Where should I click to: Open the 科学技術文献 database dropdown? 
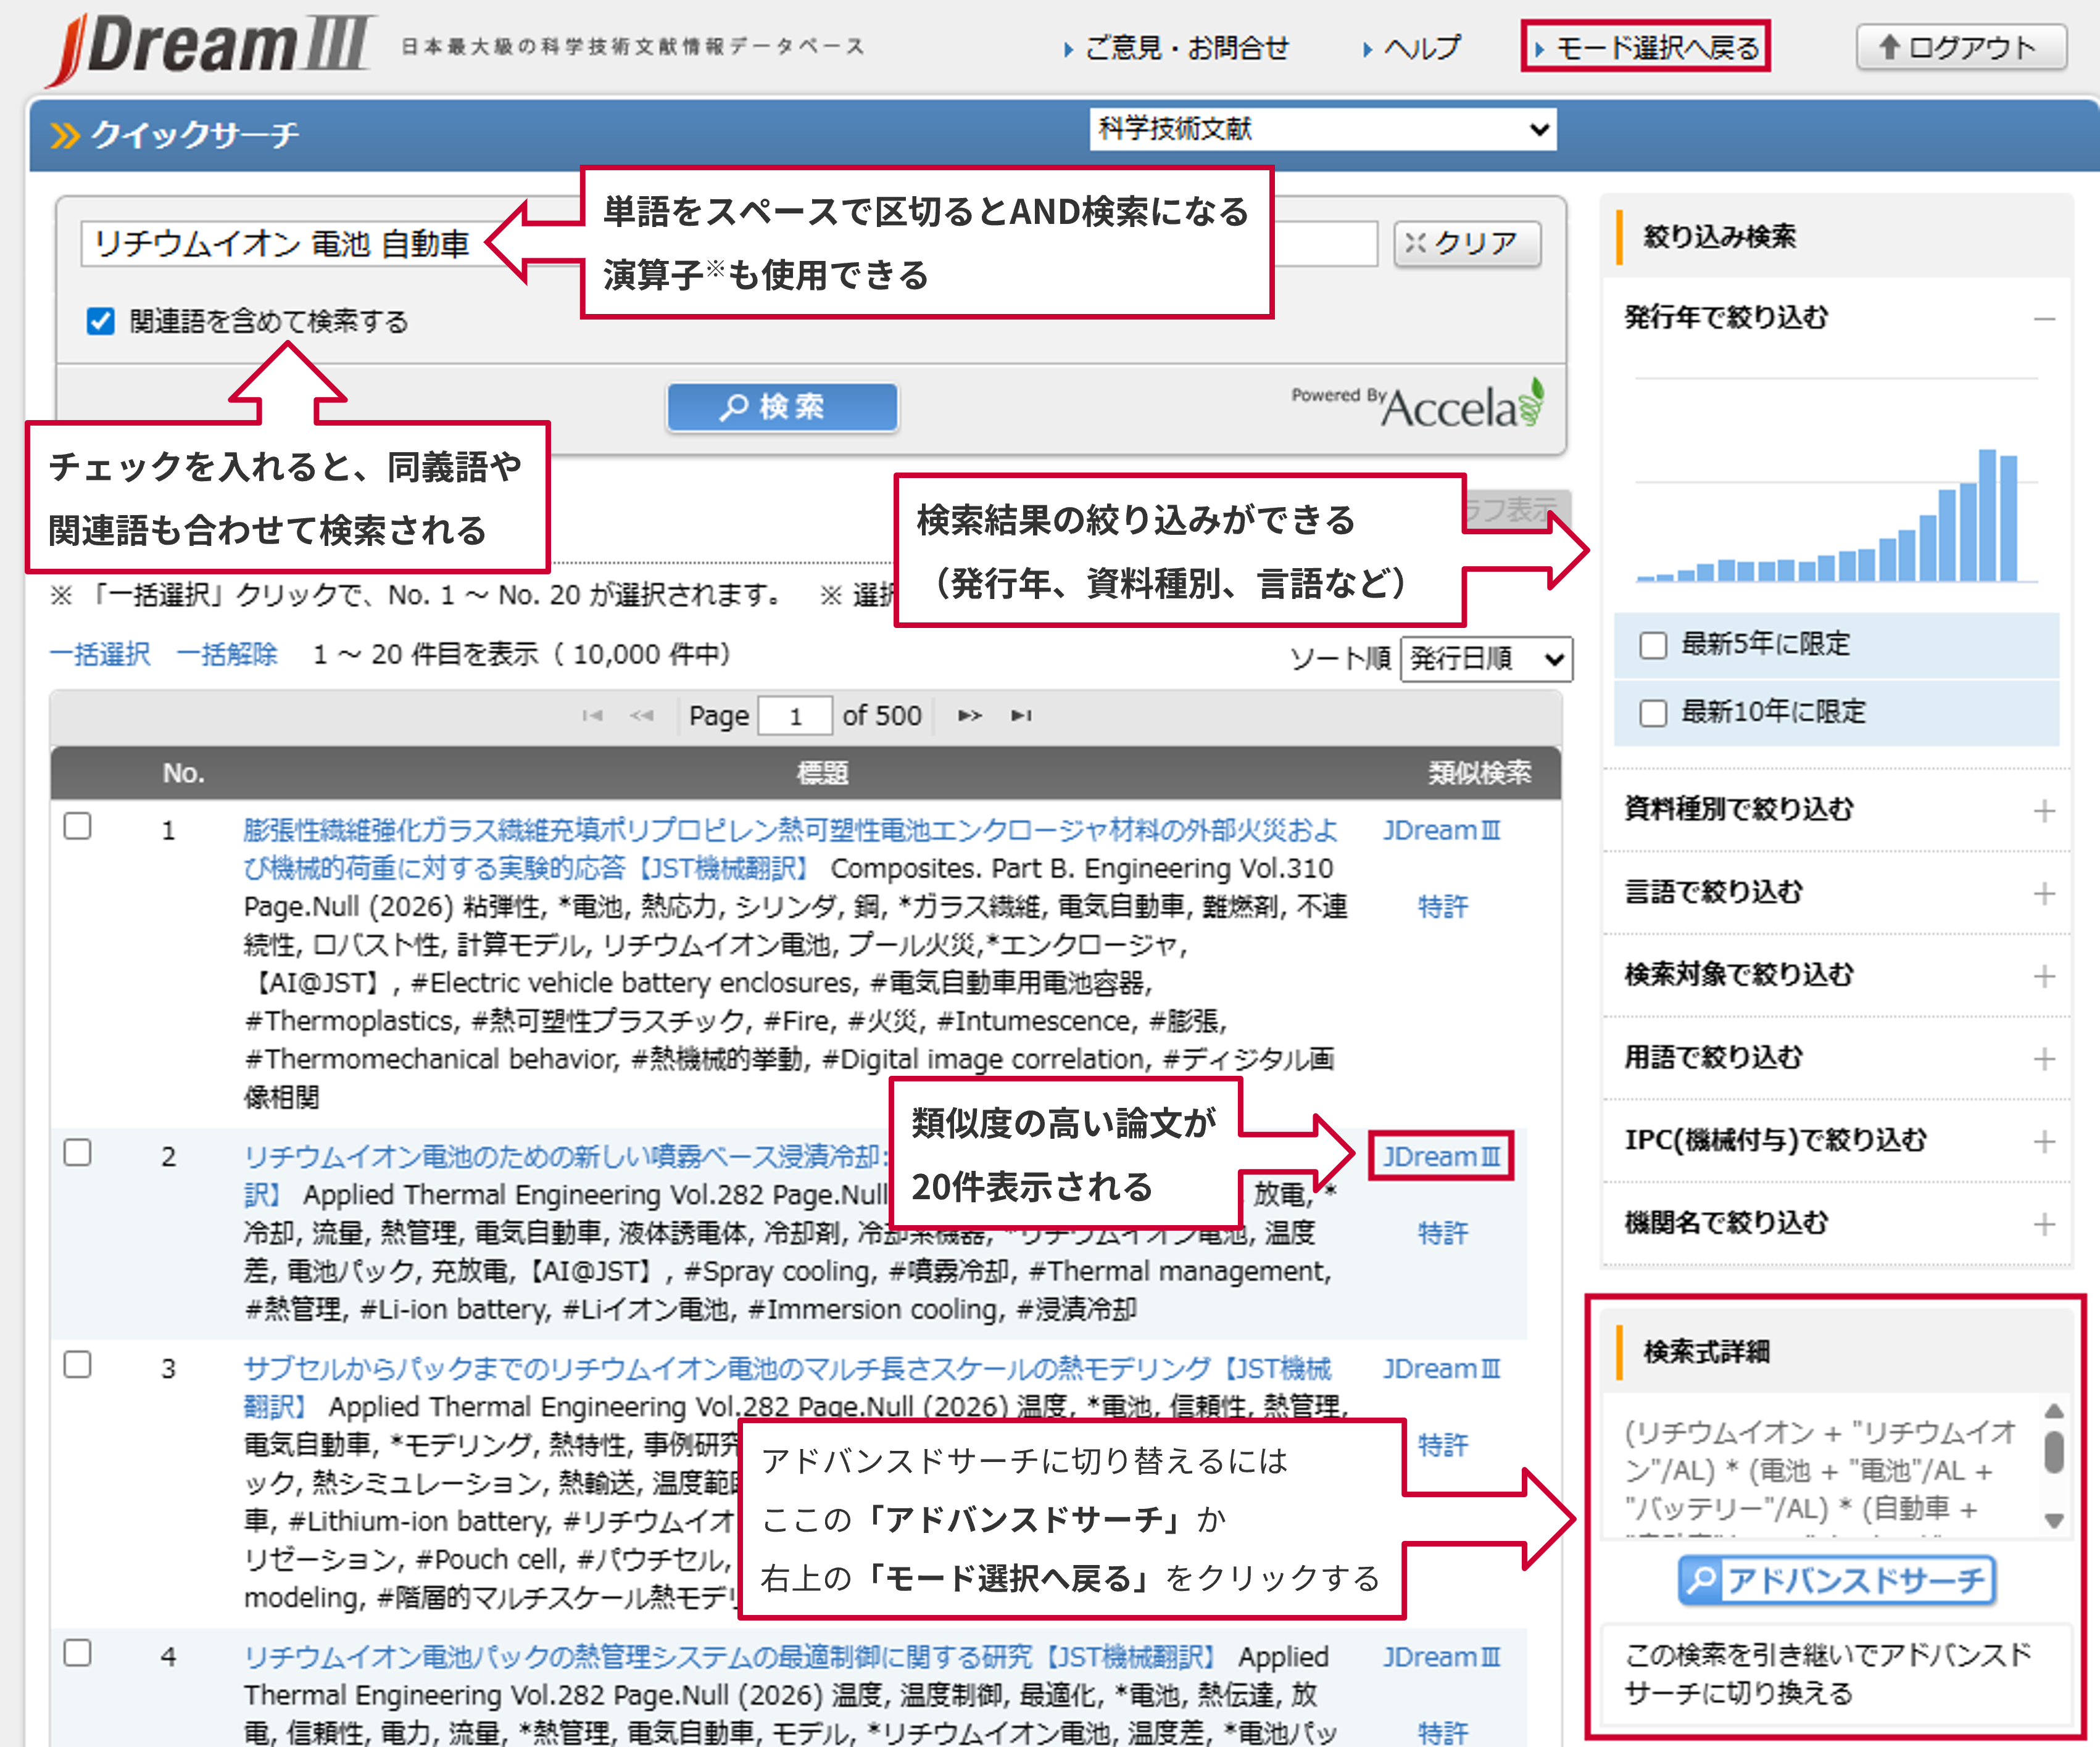(1322, 129)
